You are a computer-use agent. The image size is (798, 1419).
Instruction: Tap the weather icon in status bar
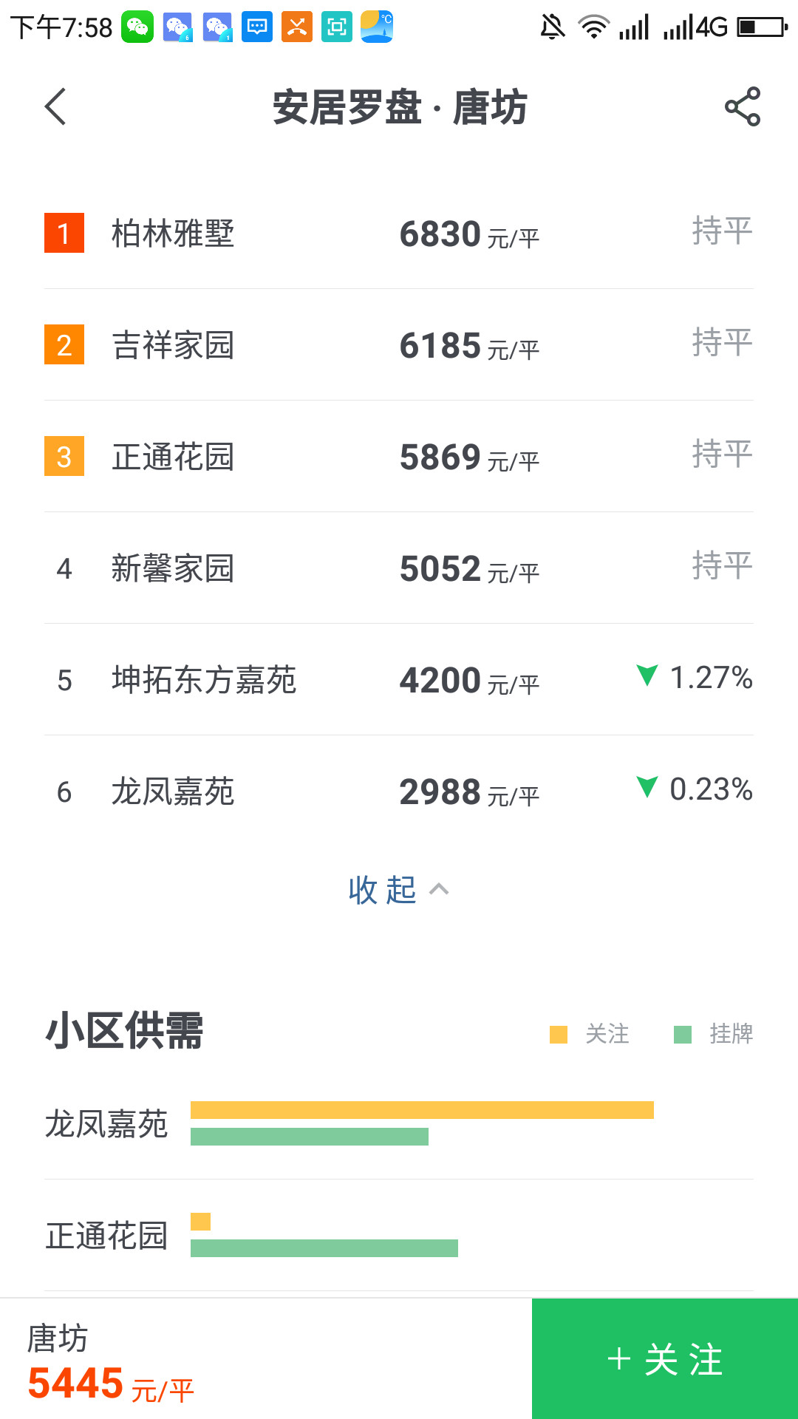point(377,27)
